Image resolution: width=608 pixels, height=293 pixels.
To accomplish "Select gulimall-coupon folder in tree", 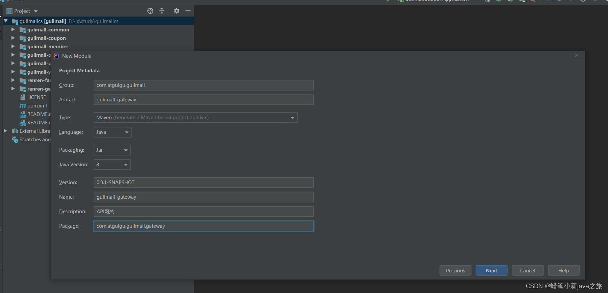I will (x=47, y=38).
